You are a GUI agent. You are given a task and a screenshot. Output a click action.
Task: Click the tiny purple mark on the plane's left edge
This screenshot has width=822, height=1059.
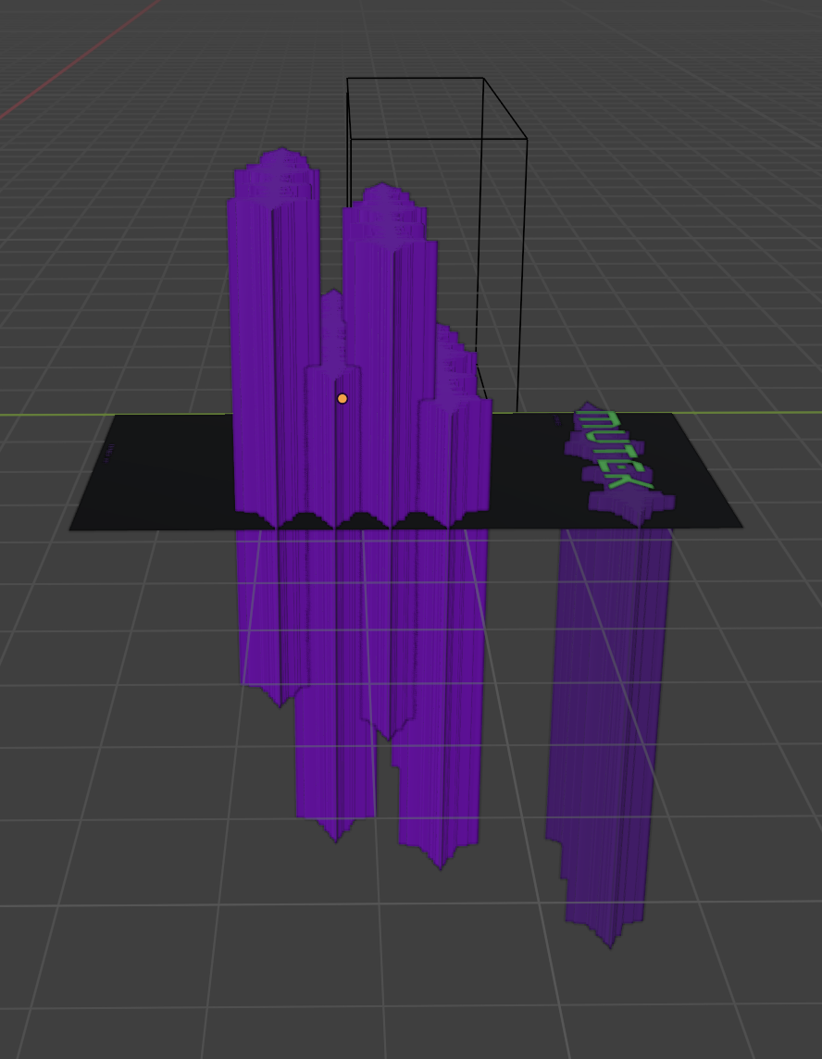pyautogui.click(x=108, y=453)
